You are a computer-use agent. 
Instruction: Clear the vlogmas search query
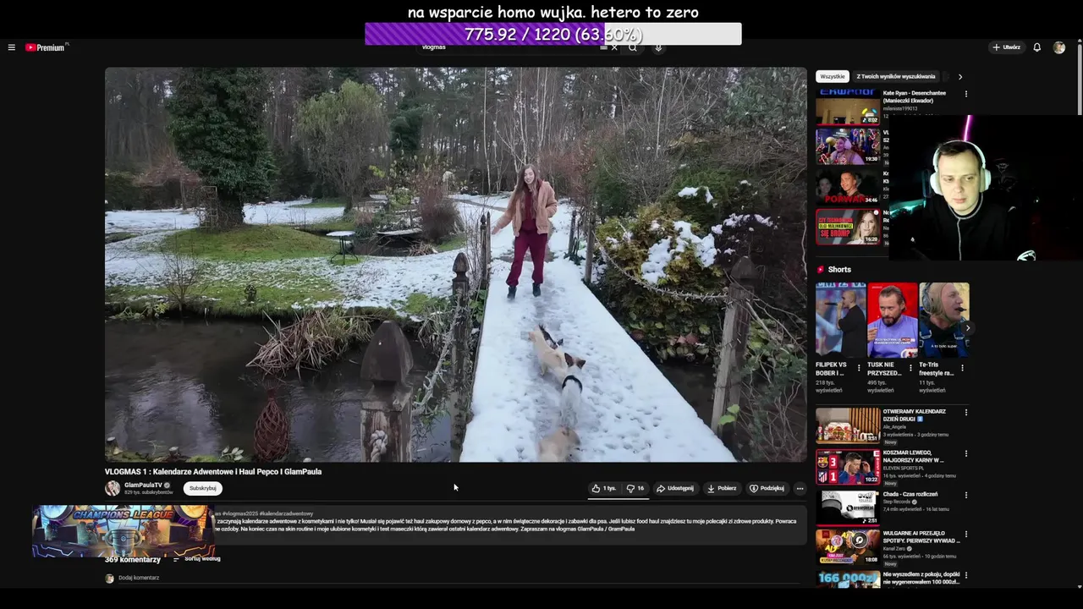point(614,47)
